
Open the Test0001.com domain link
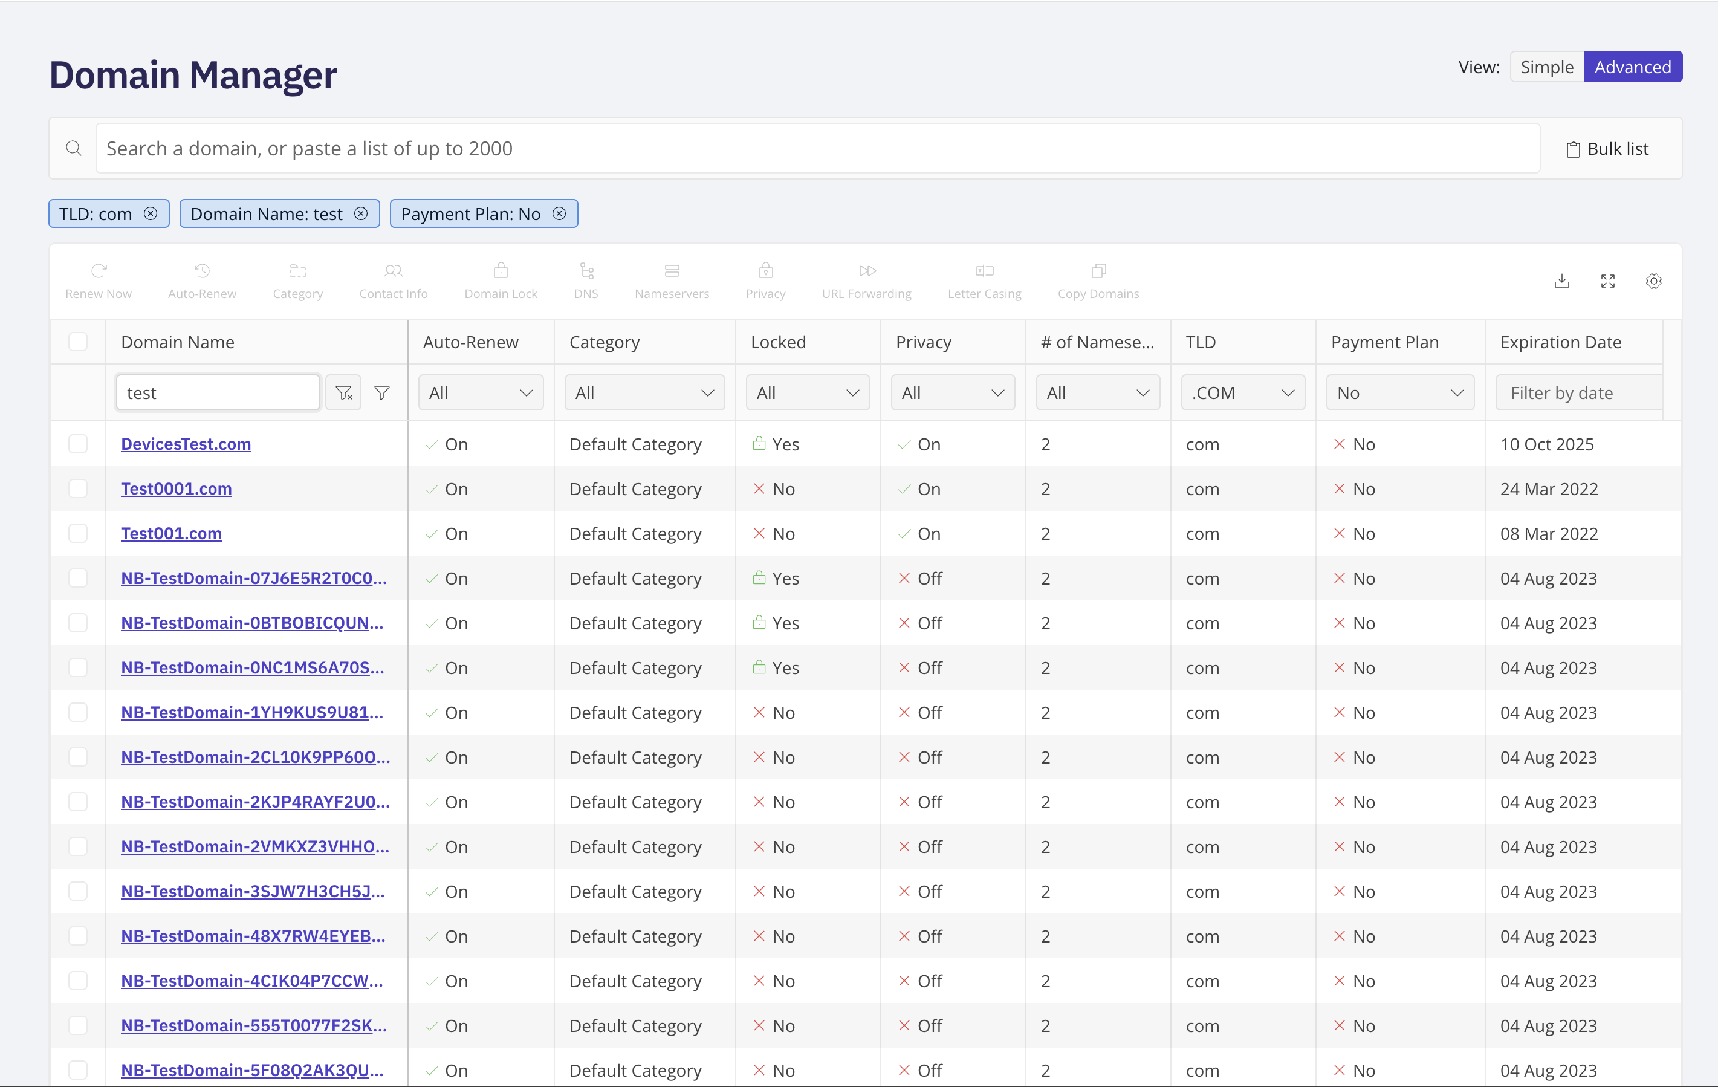pyautogui.click(x=177, y=489)
